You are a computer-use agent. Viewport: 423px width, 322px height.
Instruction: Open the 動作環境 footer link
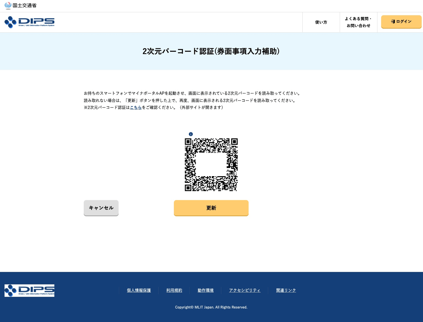[205, 290]
